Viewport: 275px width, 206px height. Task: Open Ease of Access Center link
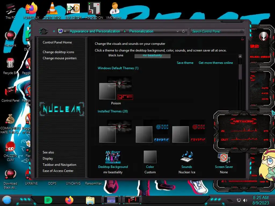(x=58, y=171)
